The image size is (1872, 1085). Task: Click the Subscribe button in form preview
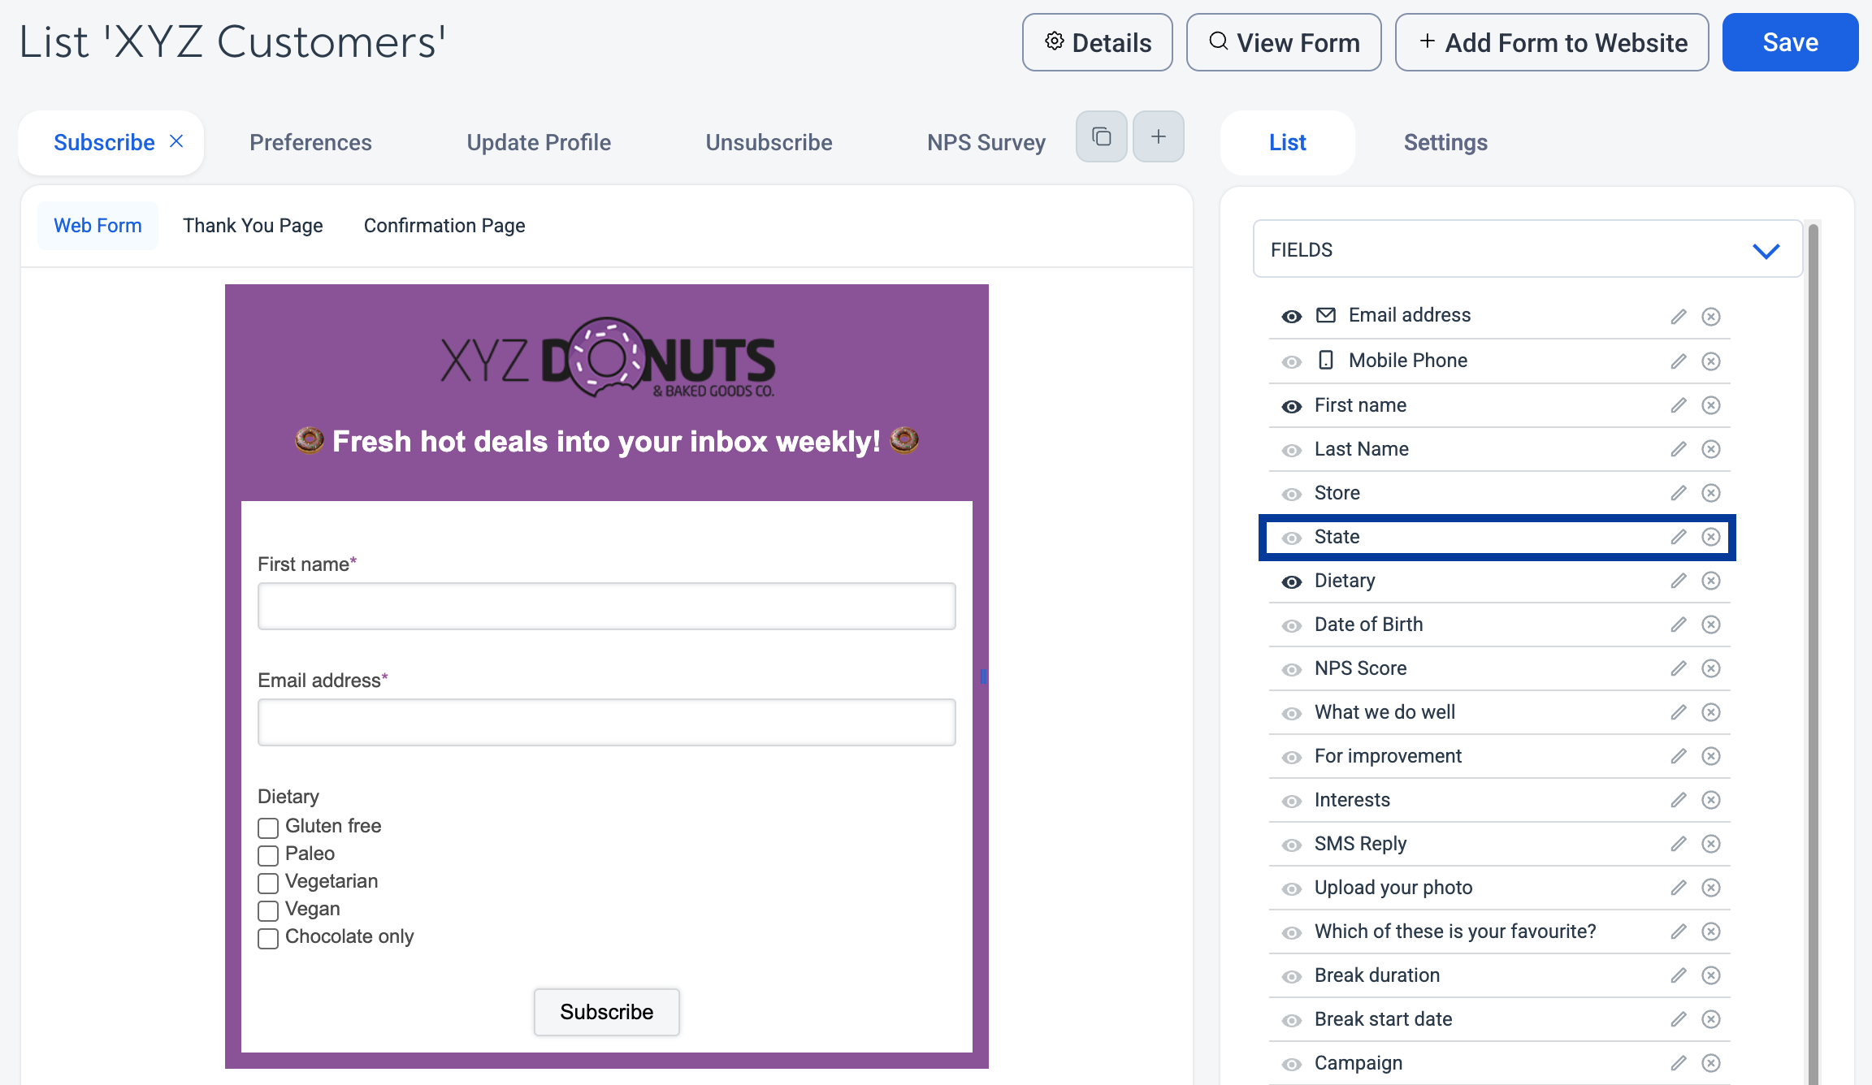point(607,1012)
